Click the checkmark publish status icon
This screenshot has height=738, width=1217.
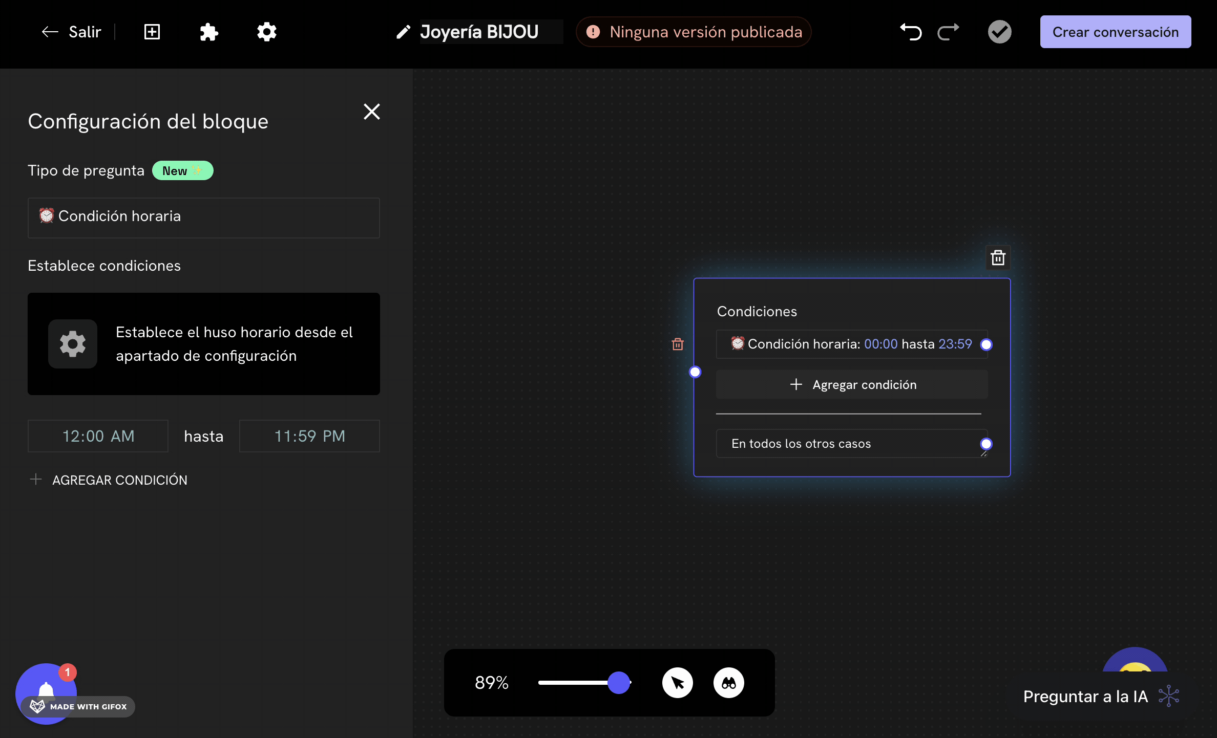(999, 32)
